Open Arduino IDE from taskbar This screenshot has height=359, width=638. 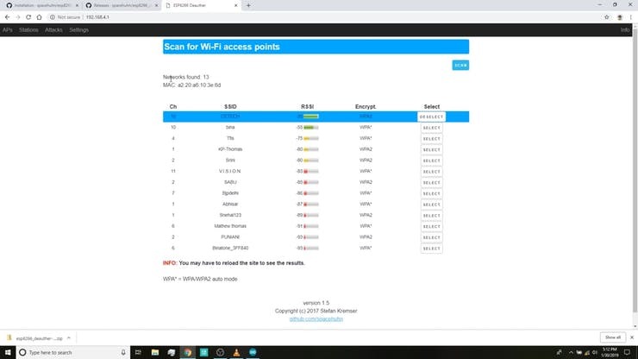(x=253, y=352)
